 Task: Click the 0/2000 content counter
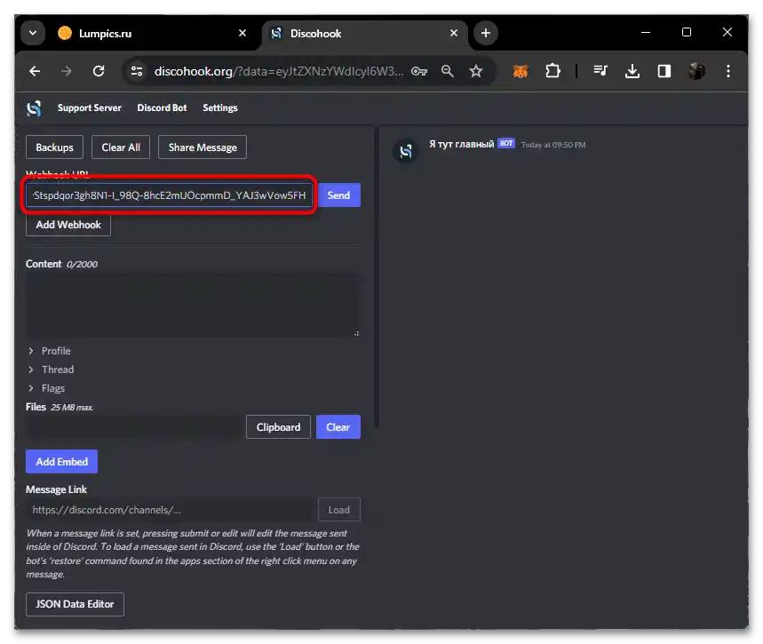82,265
